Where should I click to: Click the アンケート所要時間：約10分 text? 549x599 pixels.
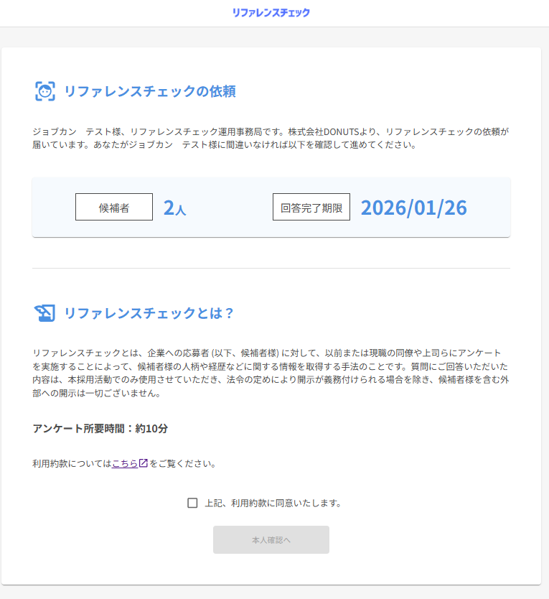100,428
